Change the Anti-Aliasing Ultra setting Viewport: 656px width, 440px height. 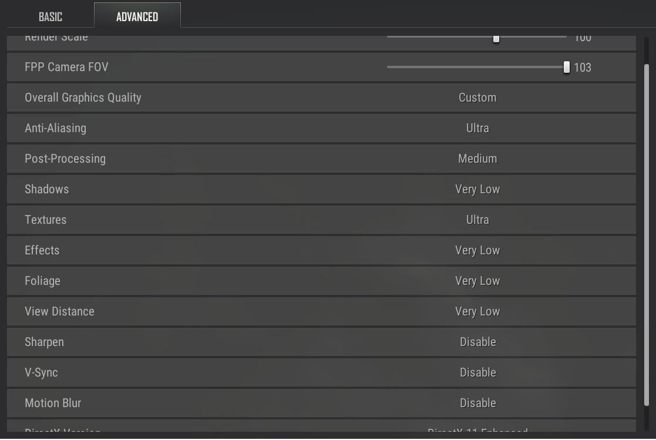click(477, 128)
